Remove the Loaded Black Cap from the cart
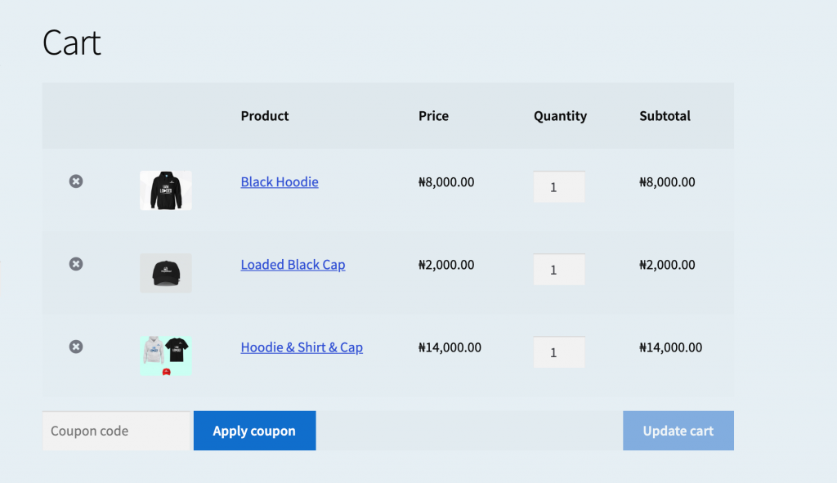Screen dimensions: 837x483 (x=76, y=264)
